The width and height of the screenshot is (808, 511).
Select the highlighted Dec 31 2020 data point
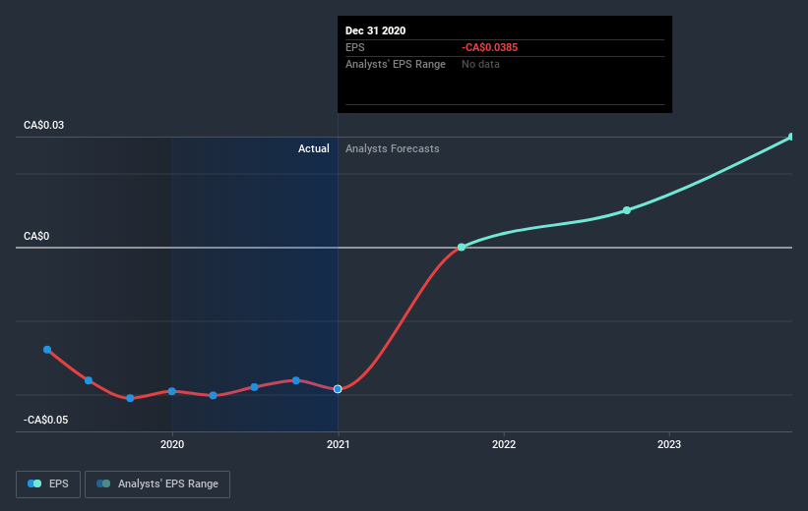coord(338,389)
